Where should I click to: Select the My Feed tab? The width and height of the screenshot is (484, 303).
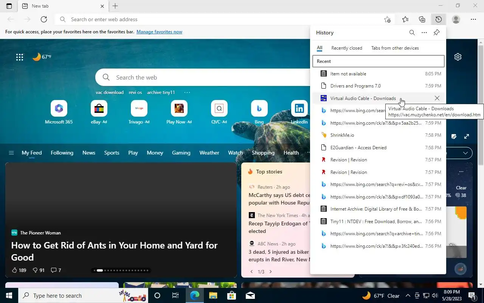(x=32, y=153)
